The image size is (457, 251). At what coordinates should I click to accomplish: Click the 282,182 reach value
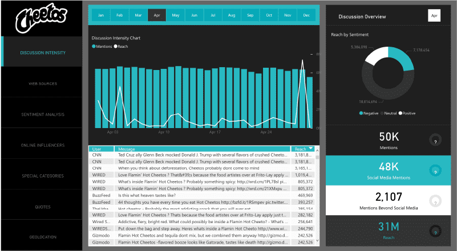(x=305, y=215)
